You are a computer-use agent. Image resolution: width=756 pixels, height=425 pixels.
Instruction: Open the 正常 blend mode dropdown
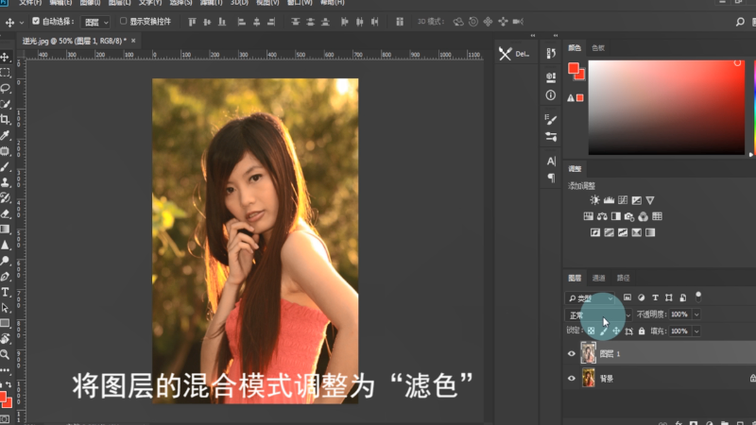coord(598,315)
